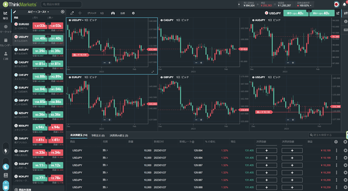Click the pencil icon to edit the watchlist
Viewport: 348px width, 191px height.
click(15, 12)
